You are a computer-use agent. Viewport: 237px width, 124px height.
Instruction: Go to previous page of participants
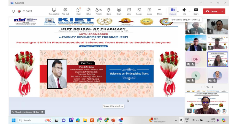201,87
